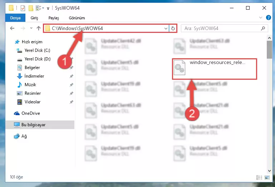Click the pin icon next to Resimler
Viewport: 275px width, 187px height.
click(72, 93)
